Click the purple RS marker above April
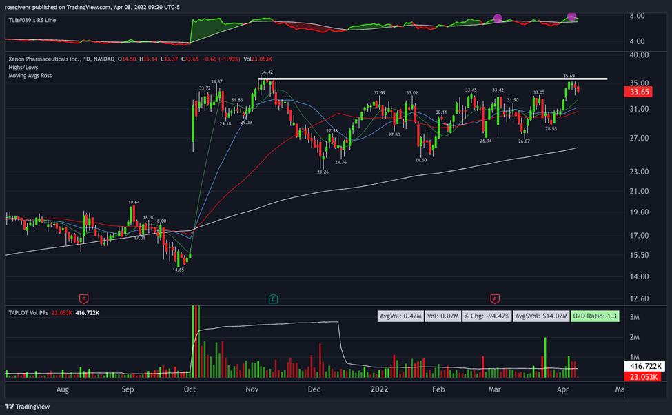 571,17
